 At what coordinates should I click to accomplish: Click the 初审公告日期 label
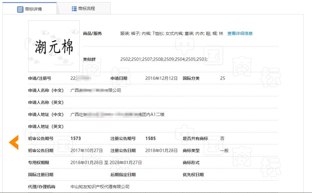coord(41,151)
